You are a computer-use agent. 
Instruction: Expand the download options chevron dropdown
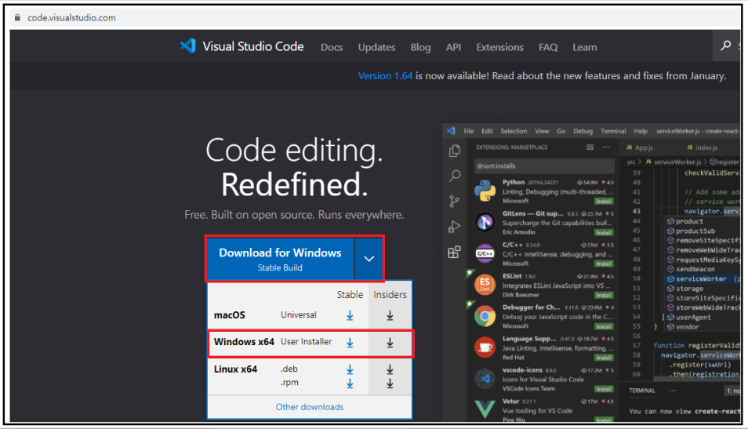pyautogui.click(x=369, y=259)
